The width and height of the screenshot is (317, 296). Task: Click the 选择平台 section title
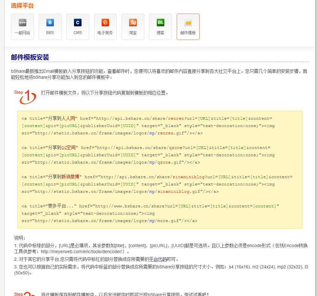pos(22,6)
